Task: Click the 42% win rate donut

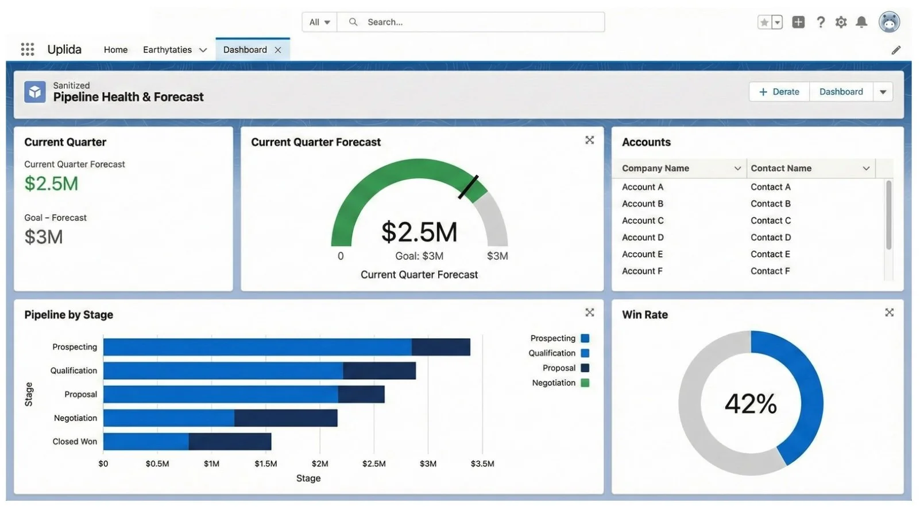Action: pos(751,403)
